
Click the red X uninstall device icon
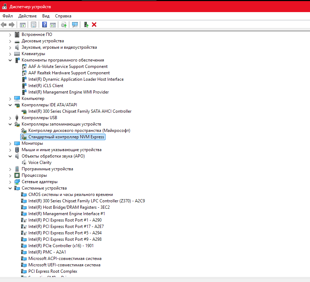click(x=94, y=25)
